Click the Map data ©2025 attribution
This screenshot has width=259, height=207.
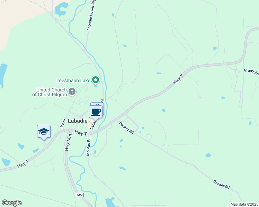(x=244, y=204)
